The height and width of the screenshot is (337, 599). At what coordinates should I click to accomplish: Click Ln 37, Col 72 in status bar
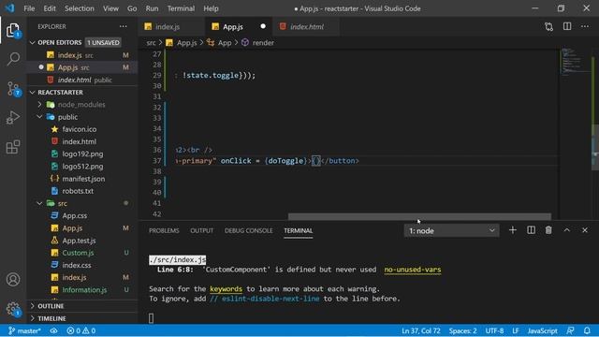point(422,330)
